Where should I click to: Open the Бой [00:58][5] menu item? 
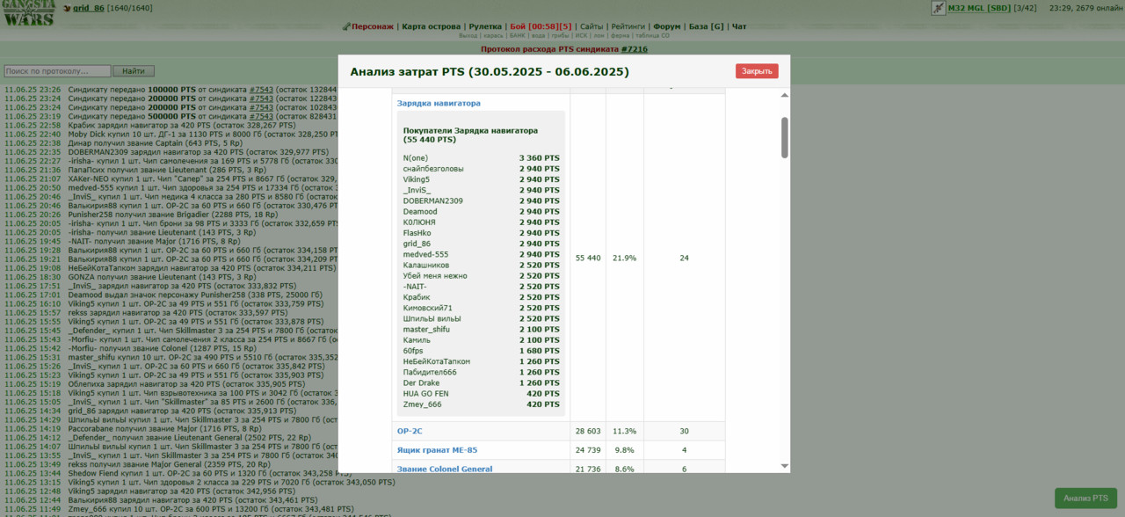click(x=541, y=27)
